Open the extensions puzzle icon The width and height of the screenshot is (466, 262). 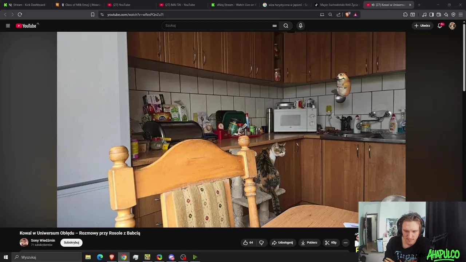click(405, 15)
